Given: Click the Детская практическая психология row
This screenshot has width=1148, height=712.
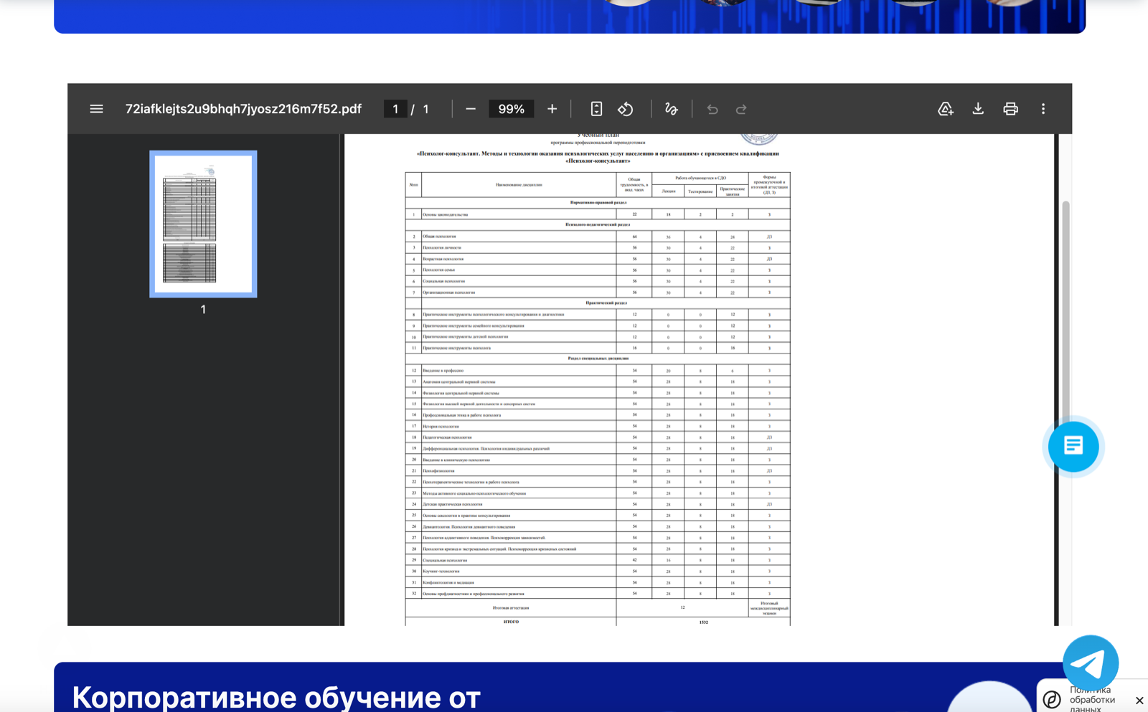Looking at the screenshot, I should tap(598, 504).
